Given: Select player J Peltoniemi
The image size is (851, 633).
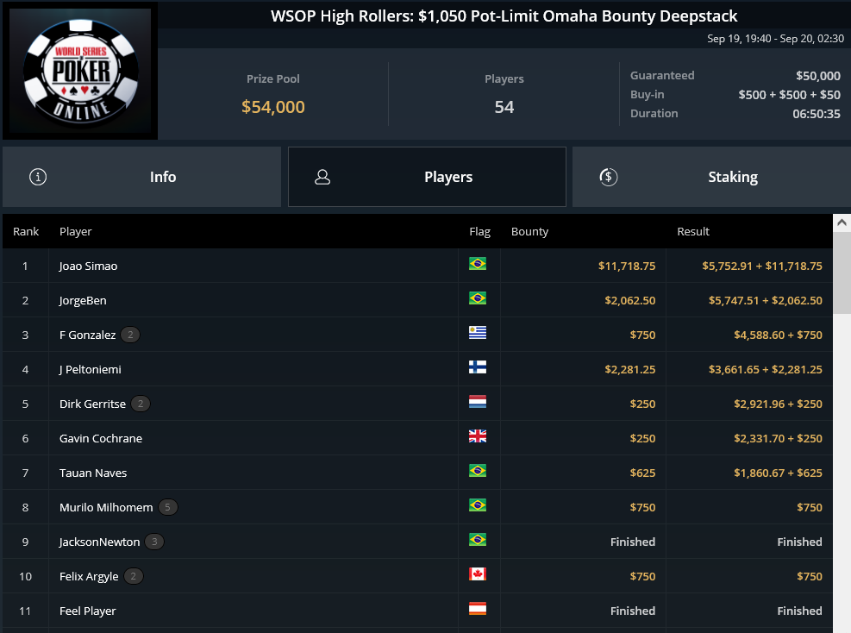Looking at the screenshot, I should (90, 370).
